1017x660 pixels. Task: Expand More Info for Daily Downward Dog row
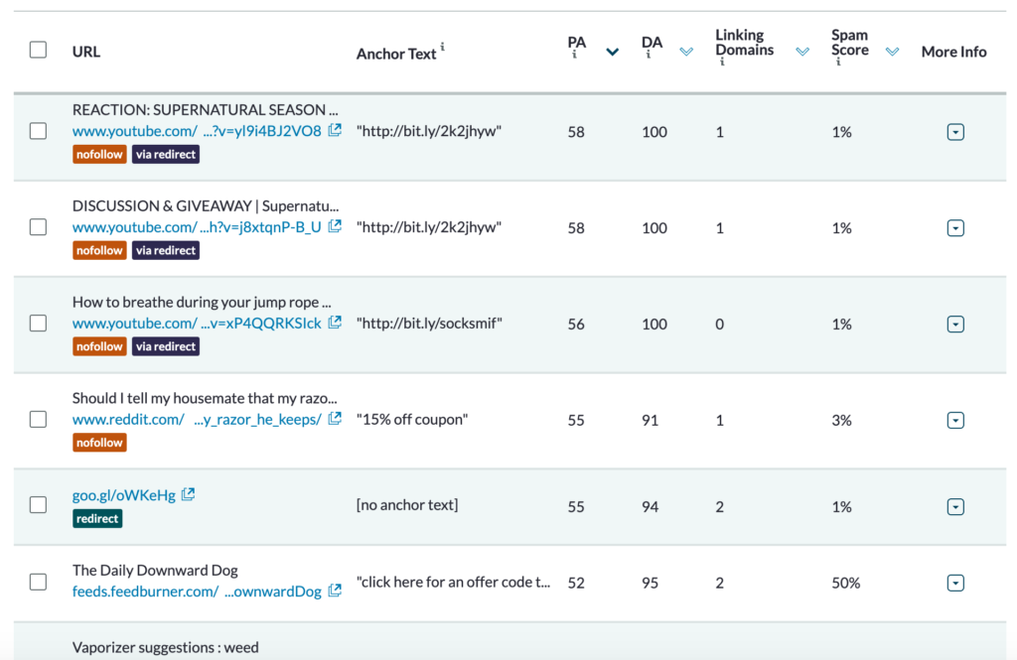tap(955, 583)
